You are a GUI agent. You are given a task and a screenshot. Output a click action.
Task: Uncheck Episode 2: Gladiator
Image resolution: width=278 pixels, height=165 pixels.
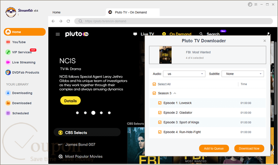[160, 113]
